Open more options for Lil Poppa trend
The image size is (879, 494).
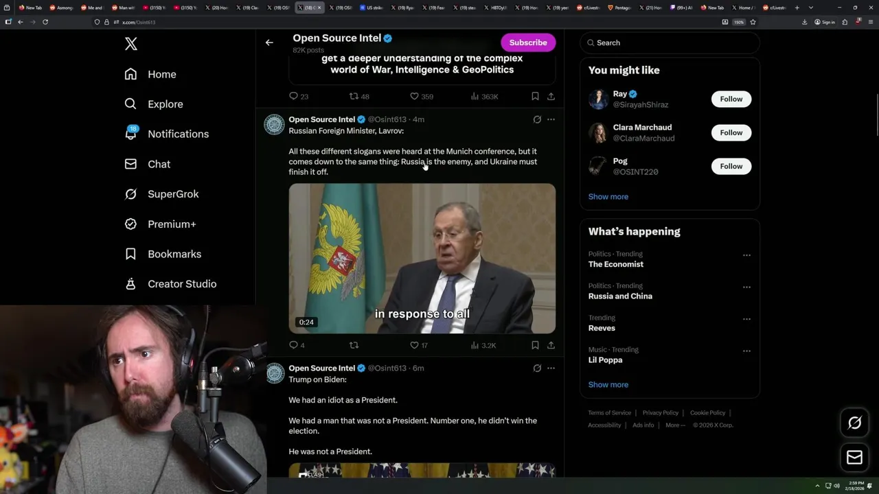746,351
